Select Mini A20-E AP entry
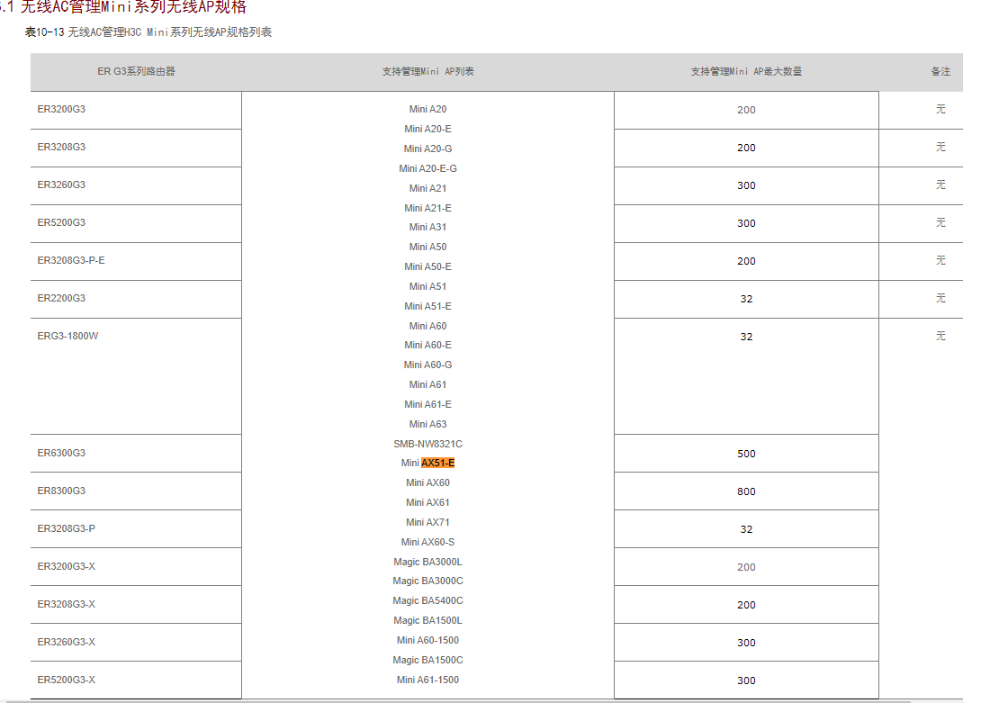981x703 pixels. [x=427, y=129]
